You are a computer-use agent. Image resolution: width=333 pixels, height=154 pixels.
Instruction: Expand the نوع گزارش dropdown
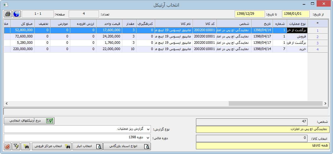148,129
